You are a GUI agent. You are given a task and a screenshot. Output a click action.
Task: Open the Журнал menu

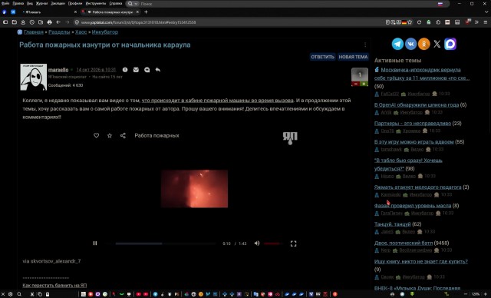41,3
